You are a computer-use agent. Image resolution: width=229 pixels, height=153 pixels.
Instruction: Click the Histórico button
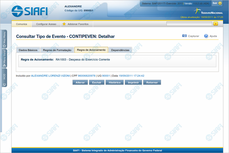(115, 82)
